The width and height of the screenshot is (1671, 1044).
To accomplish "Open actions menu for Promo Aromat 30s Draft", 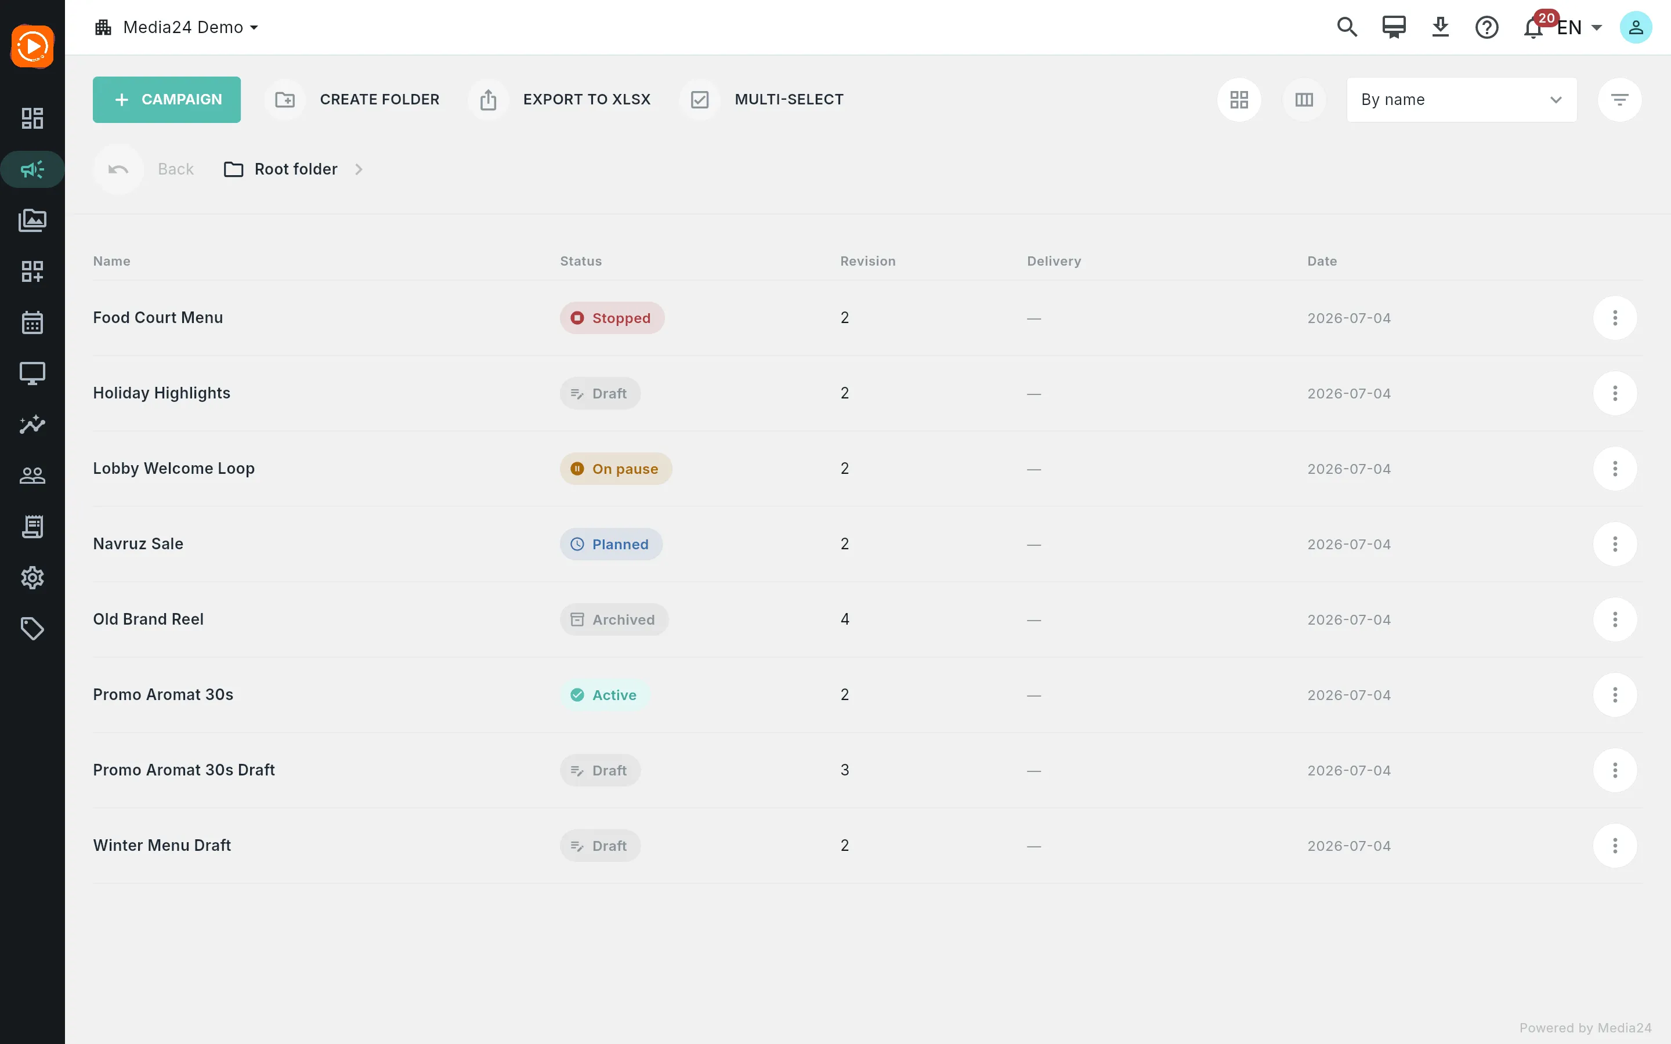I will point(1615,770).
